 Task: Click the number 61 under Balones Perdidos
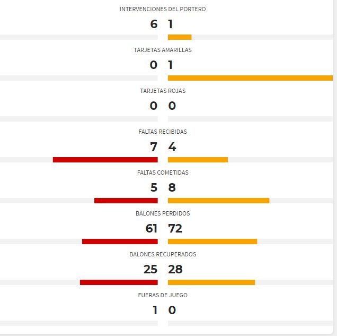pos(152,228)
